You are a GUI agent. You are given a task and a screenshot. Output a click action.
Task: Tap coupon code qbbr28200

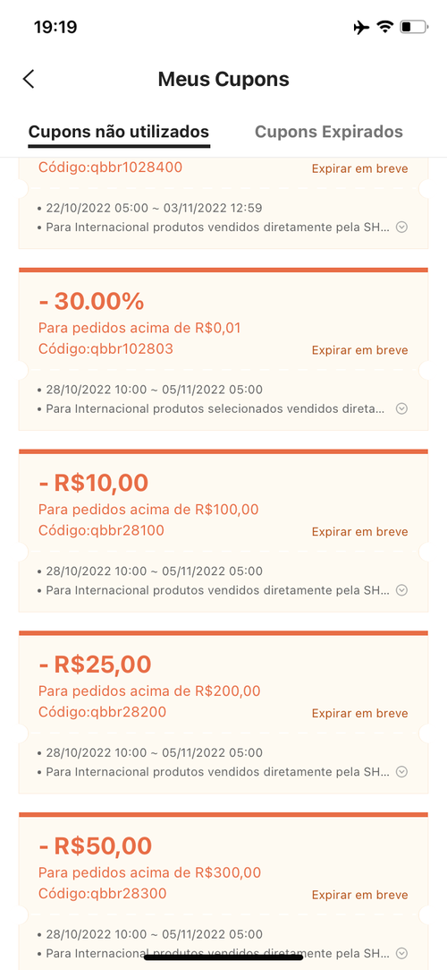tap(103, 711)
